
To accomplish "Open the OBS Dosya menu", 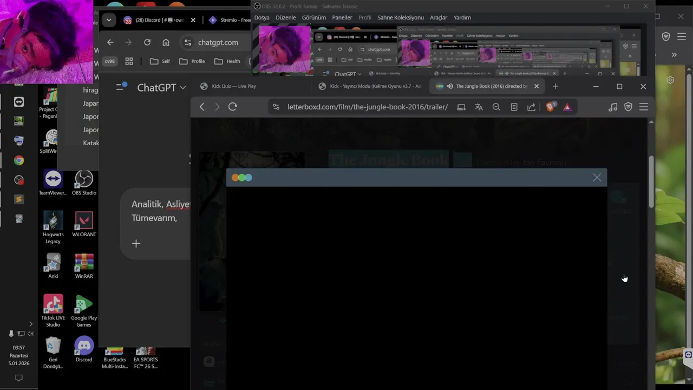I will (x=261, y=17).
